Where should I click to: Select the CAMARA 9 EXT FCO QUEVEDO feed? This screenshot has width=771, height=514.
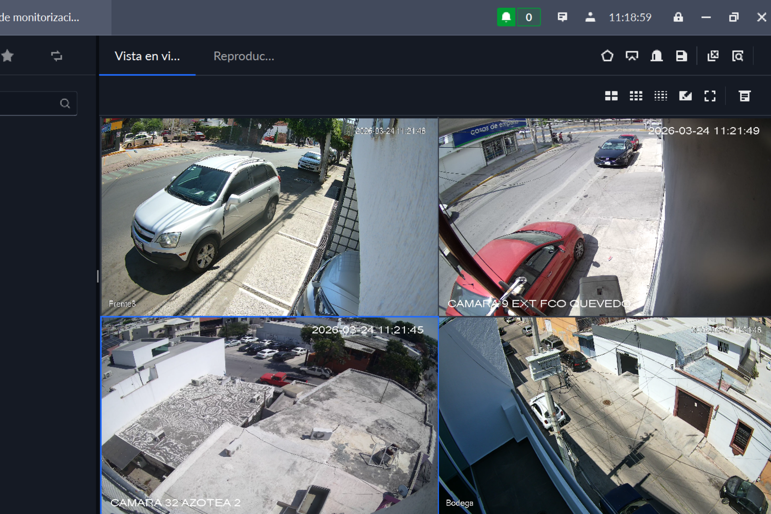click(x=604, y=217)
